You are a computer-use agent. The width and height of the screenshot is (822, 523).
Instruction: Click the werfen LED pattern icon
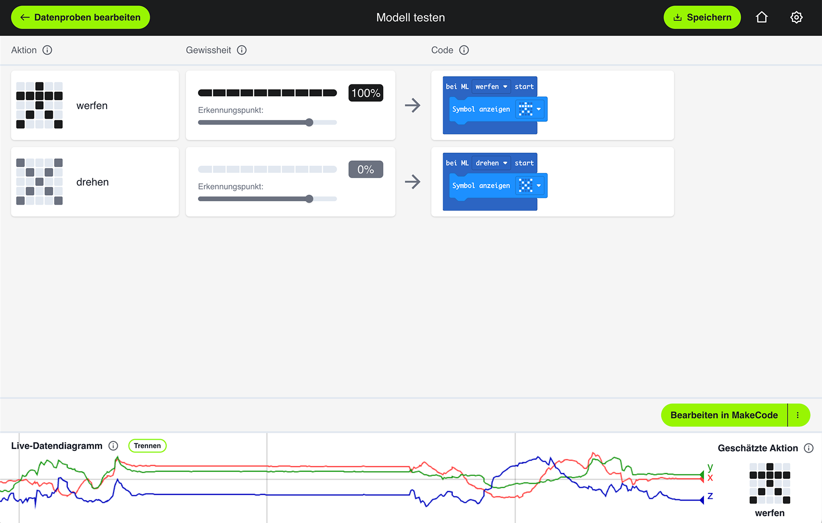[x=39, y=106]
